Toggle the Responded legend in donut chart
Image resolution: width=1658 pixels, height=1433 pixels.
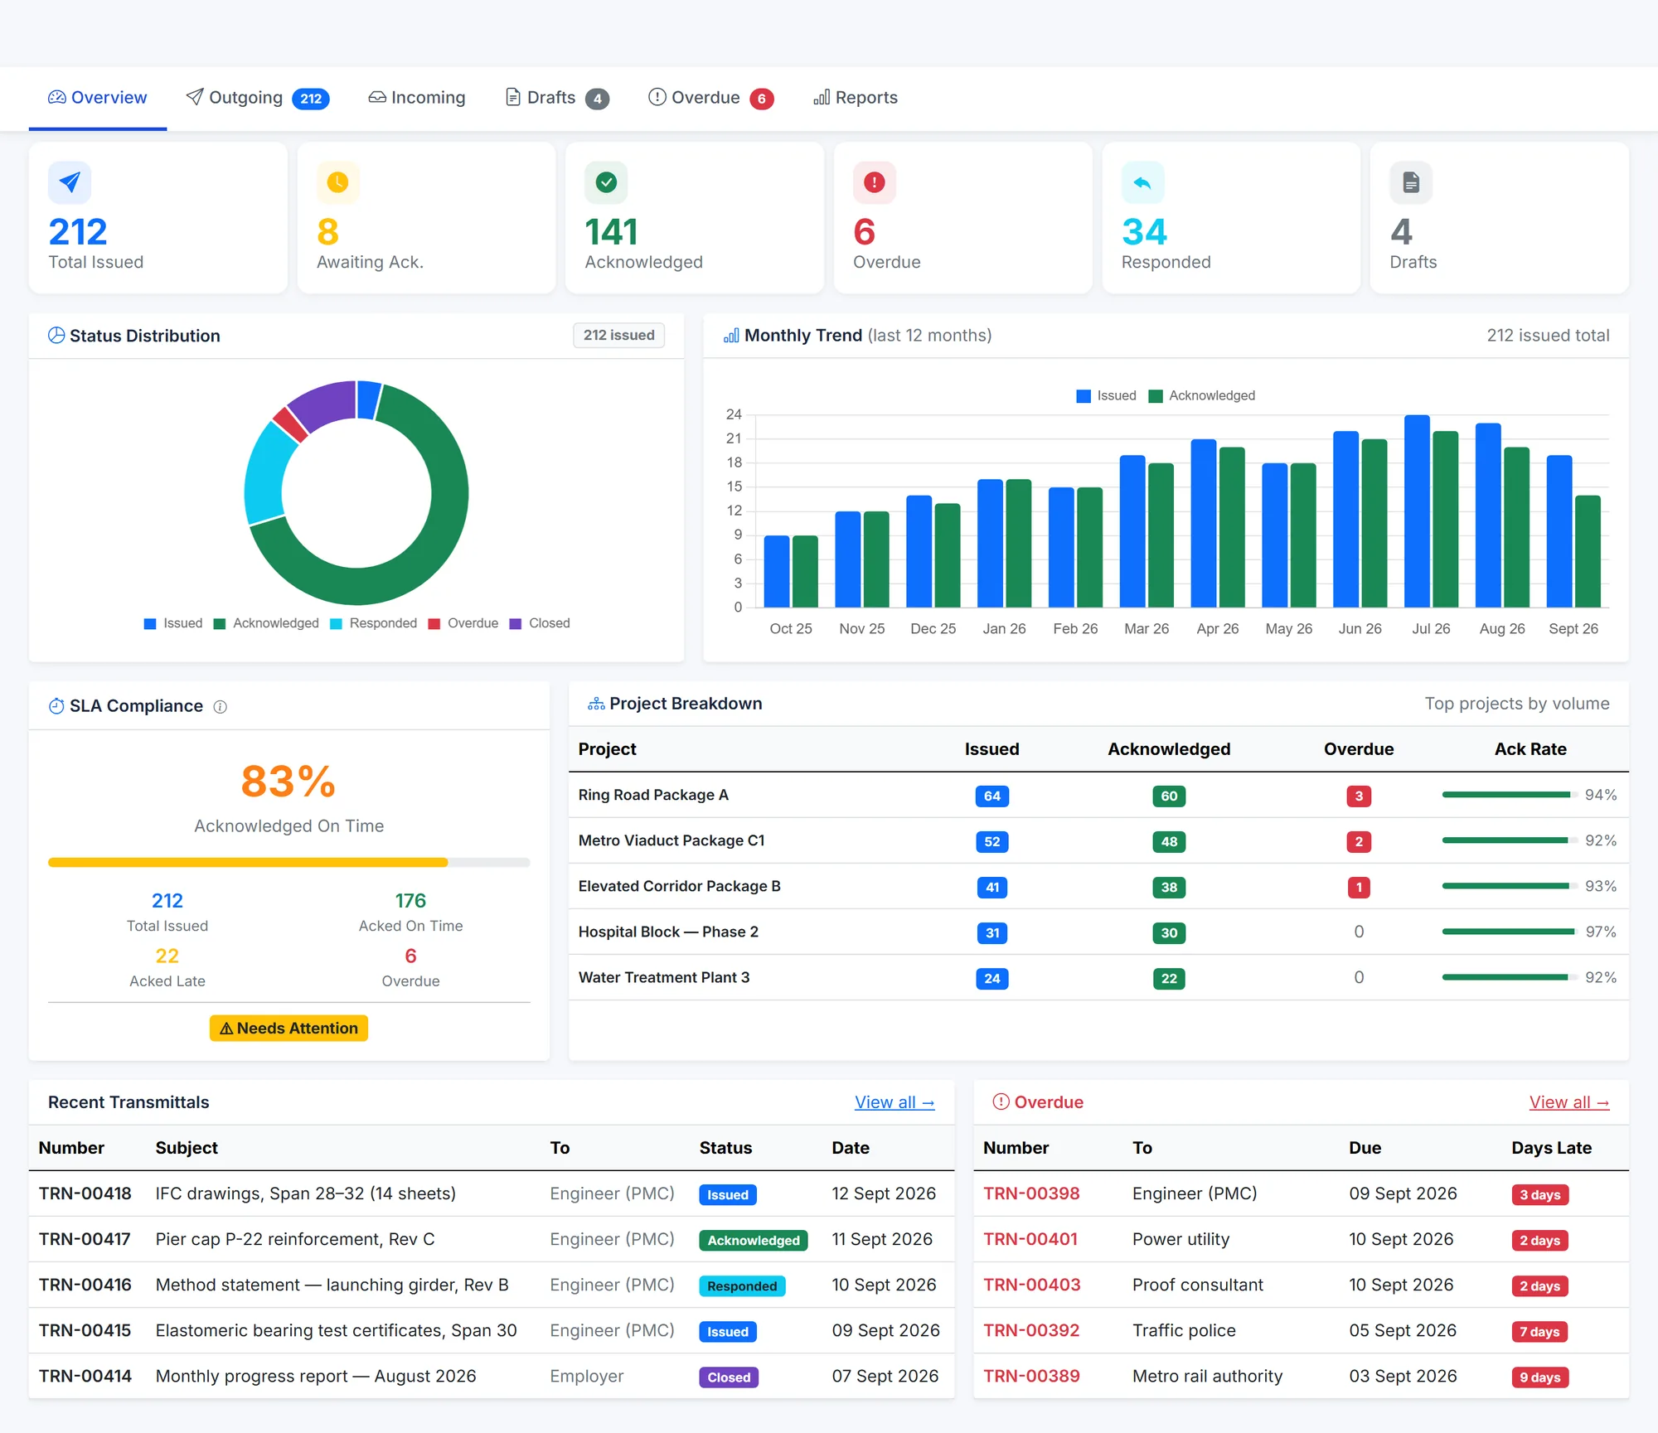point(373,623)
